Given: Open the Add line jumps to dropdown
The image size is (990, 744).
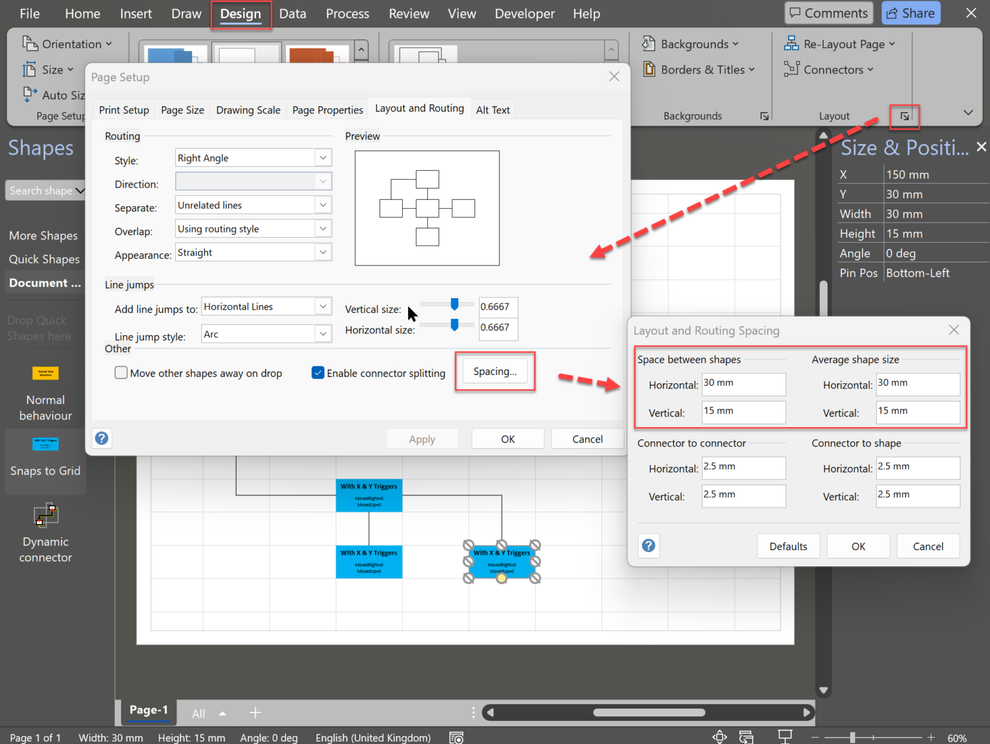Looking at the screenshot, I should tap(323, 306).
